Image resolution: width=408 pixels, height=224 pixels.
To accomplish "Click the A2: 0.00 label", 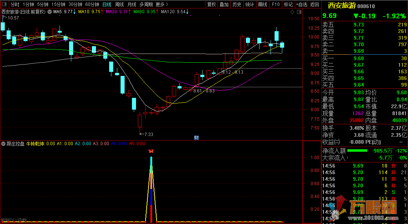I will [x=83, y=144].
